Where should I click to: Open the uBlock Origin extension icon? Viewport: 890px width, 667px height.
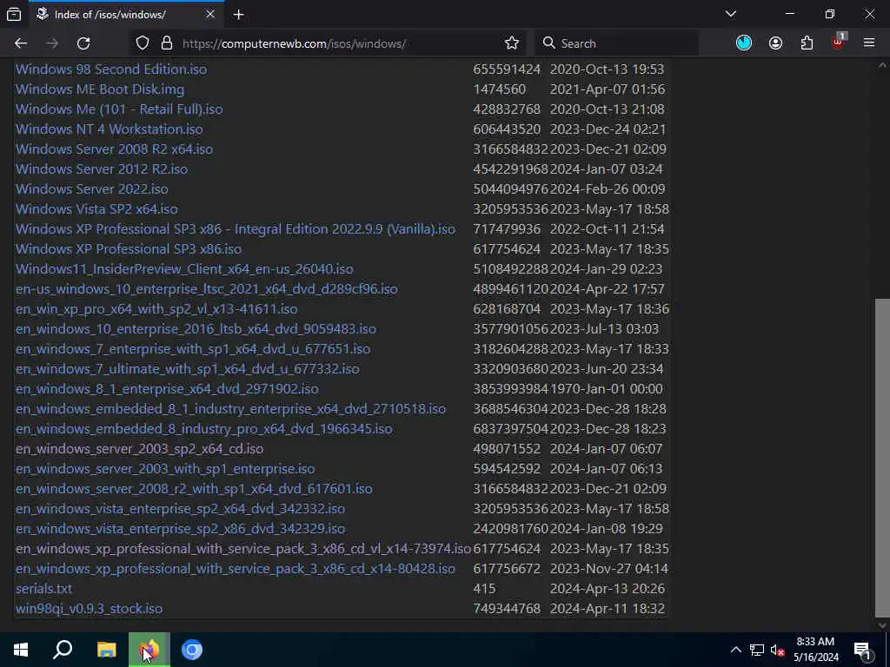point(838,43)
